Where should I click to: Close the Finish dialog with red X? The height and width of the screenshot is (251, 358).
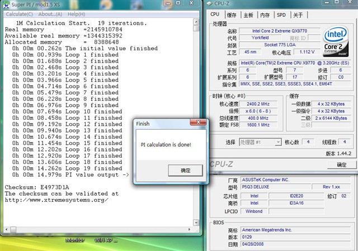(x=198, y=122)
